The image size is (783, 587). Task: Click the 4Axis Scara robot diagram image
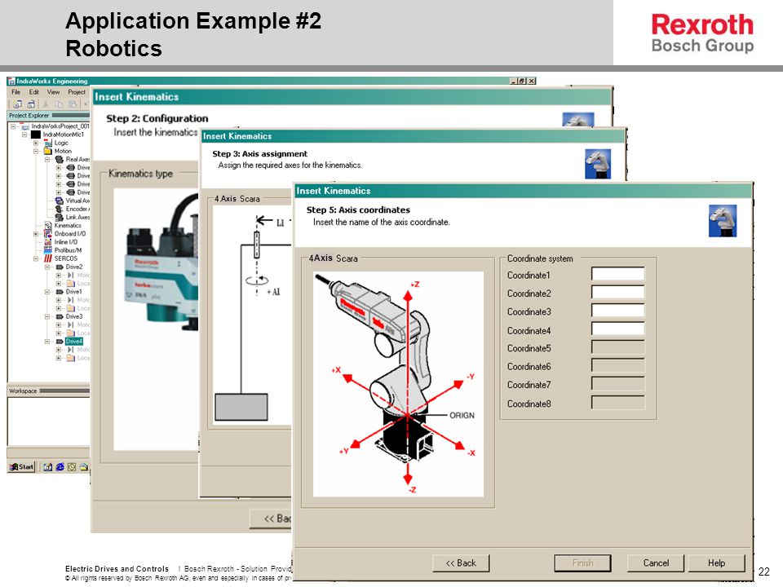point(398,384)
